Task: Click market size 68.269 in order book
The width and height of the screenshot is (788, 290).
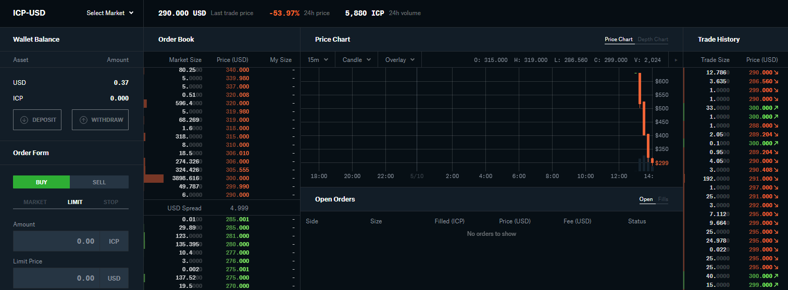Action: pos(190,120)
